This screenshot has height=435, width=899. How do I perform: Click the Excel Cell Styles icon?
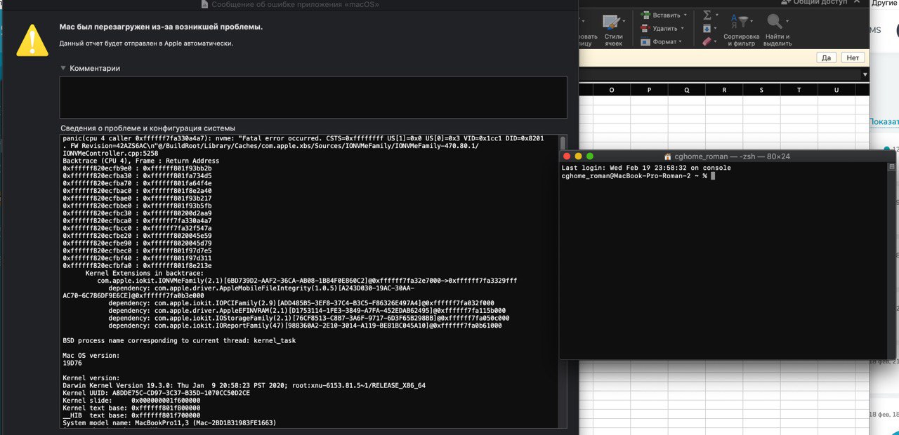click(x=612, y=22)
